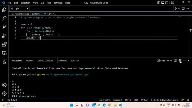Screen dimensions: 192x108
Task: Open remote window status bar indicator
Action: (3, 100)
